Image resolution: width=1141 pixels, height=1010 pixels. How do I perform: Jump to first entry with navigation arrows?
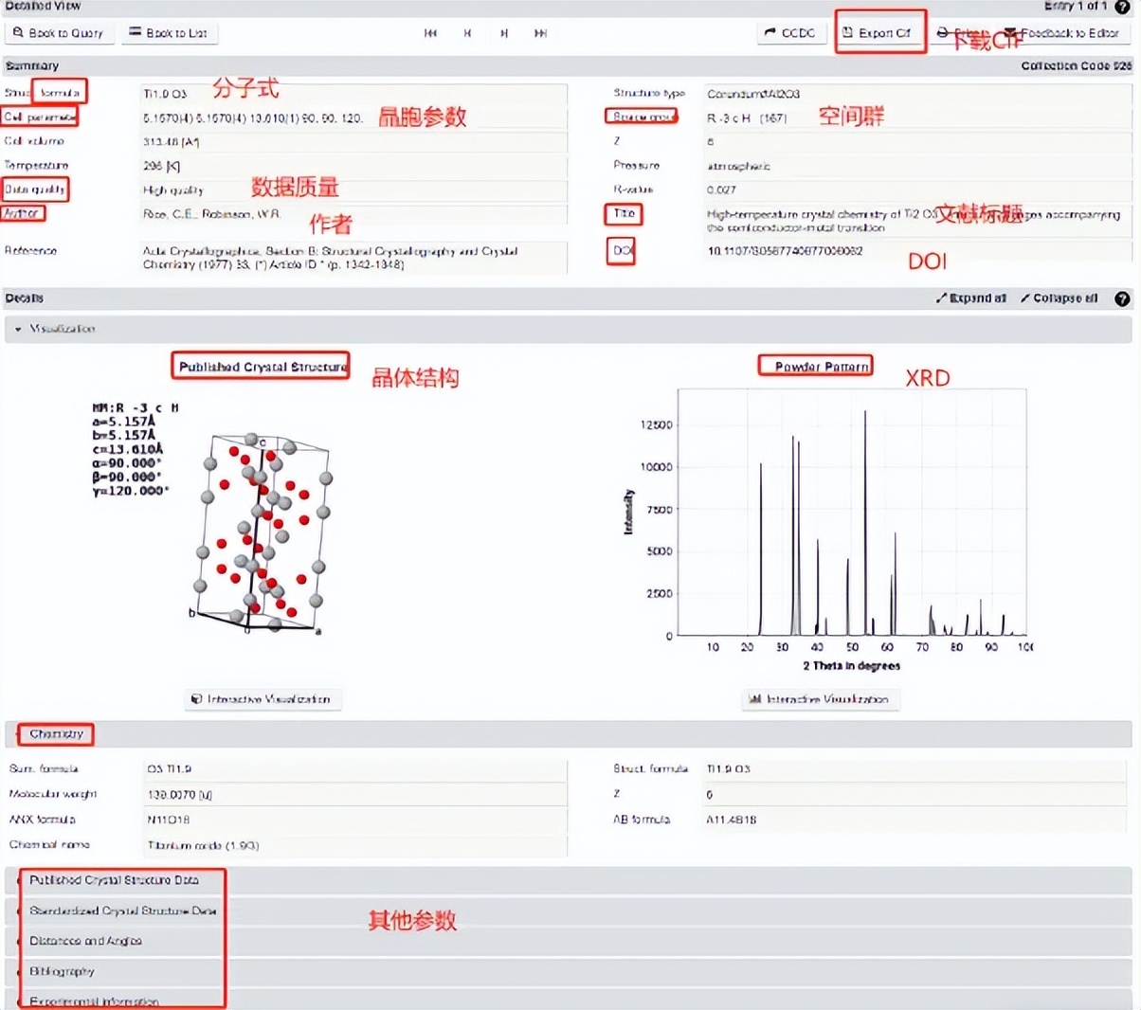coord(430,32)
